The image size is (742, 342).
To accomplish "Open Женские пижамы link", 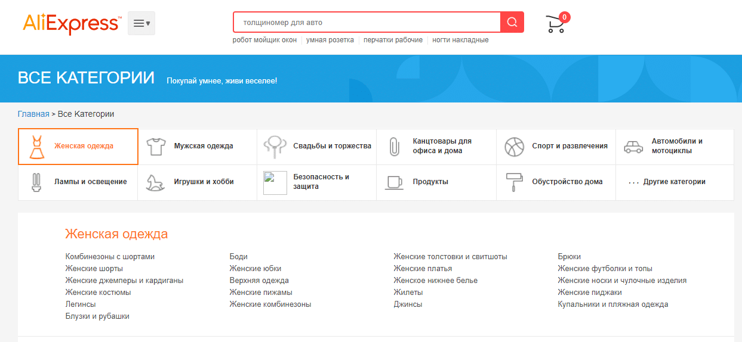I will click(261, 293).
